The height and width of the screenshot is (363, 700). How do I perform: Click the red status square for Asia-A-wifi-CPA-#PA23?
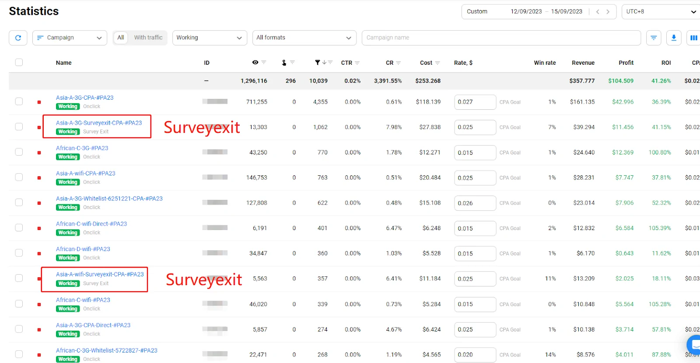(x=39, y=178)
